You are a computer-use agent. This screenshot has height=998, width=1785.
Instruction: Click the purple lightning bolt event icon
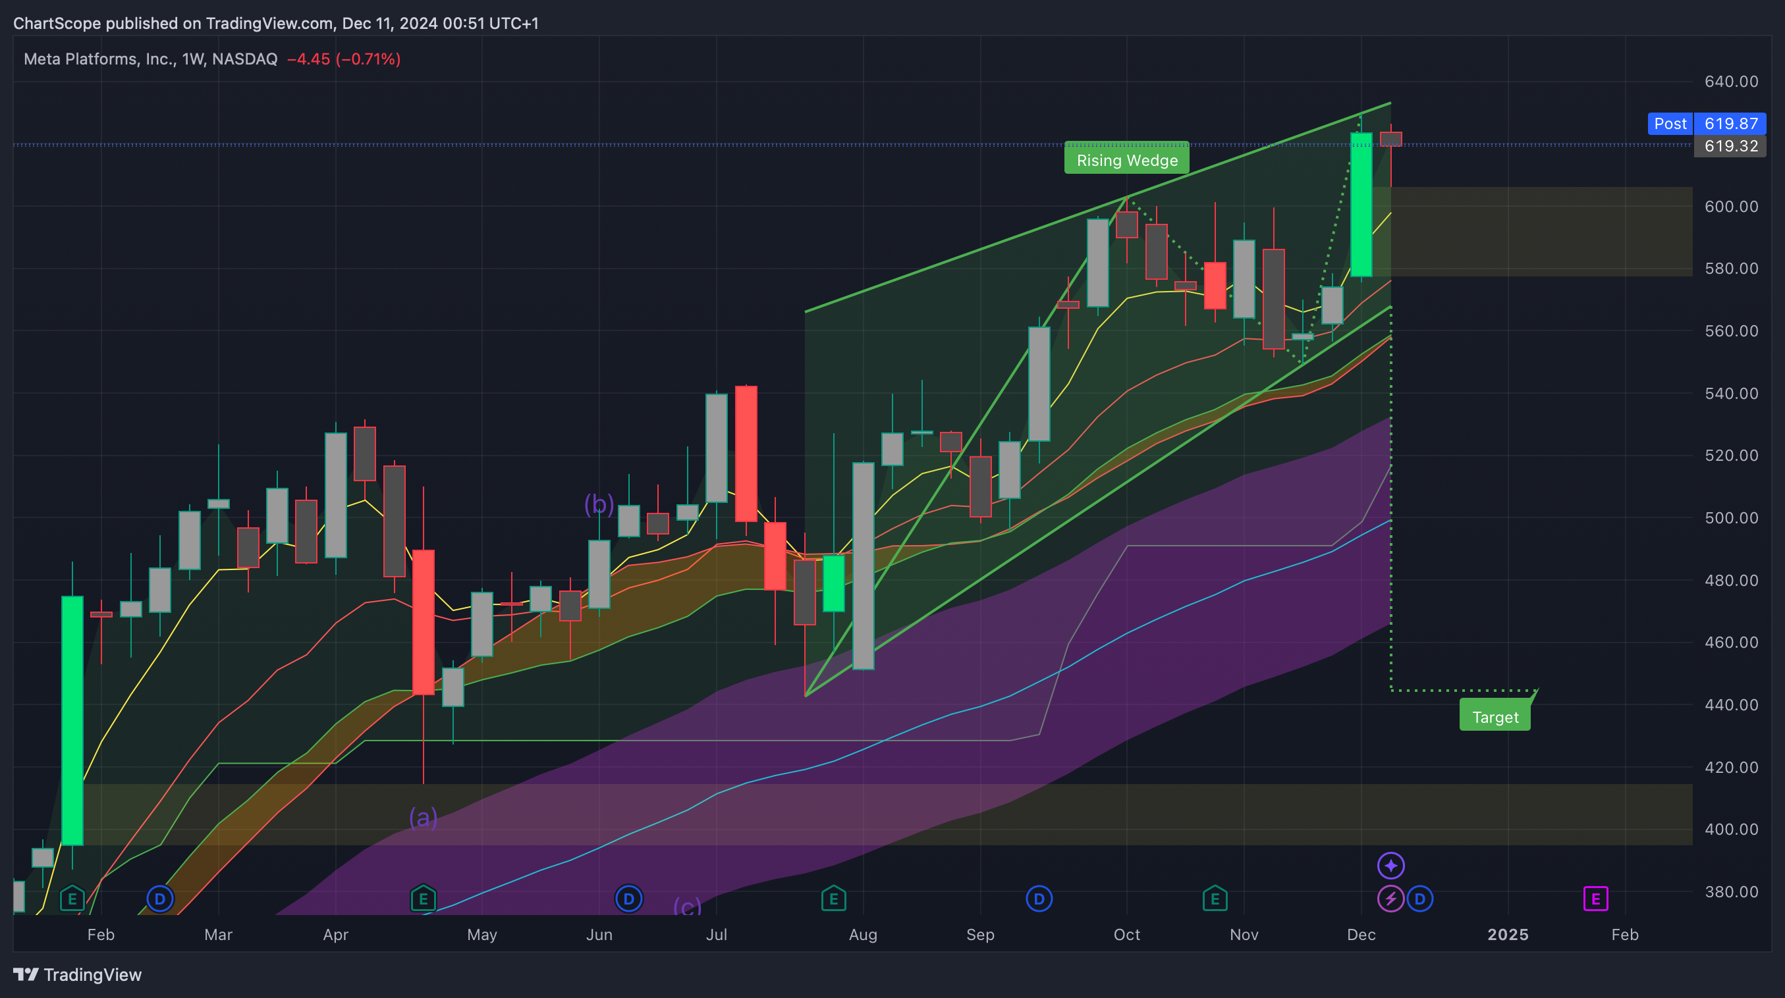[x=1390, y=899]
